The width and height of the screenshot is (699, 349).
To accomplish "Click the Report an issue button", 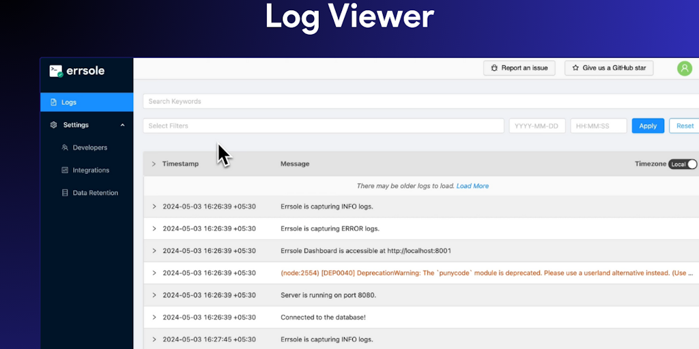I will point(519,68).
